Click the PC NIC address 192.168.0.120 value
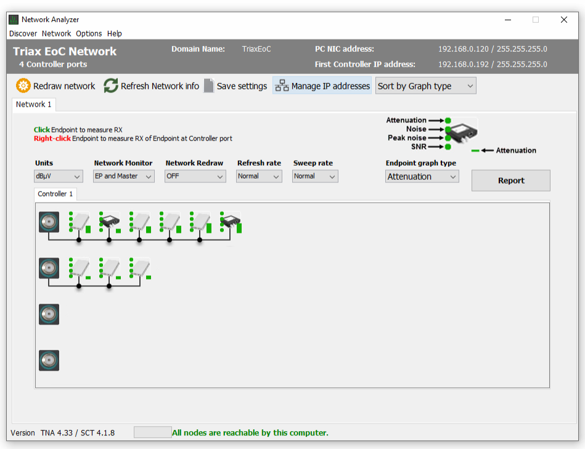The image size is (585, 449). click(493, 49)
